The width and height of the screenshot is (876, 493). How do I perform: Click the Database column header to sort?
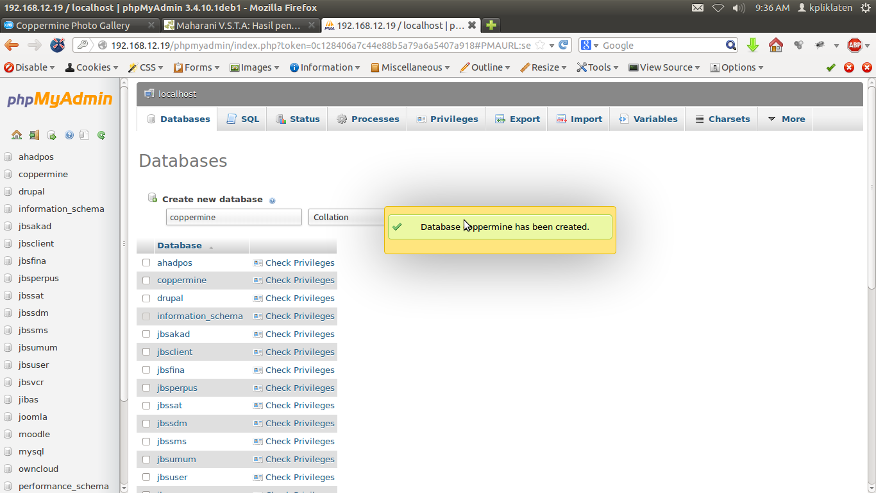[x=180, y=245]
